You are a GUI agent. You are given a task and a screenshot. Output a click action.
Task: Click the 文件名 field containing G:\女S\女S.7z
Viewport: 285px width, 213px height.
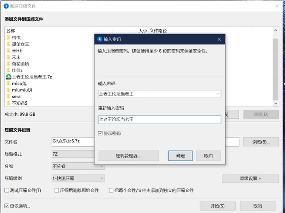tap(73, 142)
